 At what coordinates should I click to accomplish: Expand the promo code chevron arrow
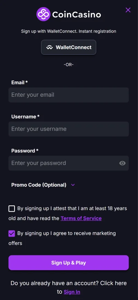point(73,185)
